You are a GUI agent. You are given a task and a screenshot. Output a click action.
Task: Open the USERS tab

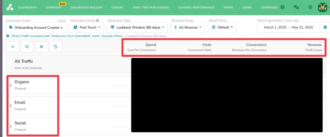point(247,7)
